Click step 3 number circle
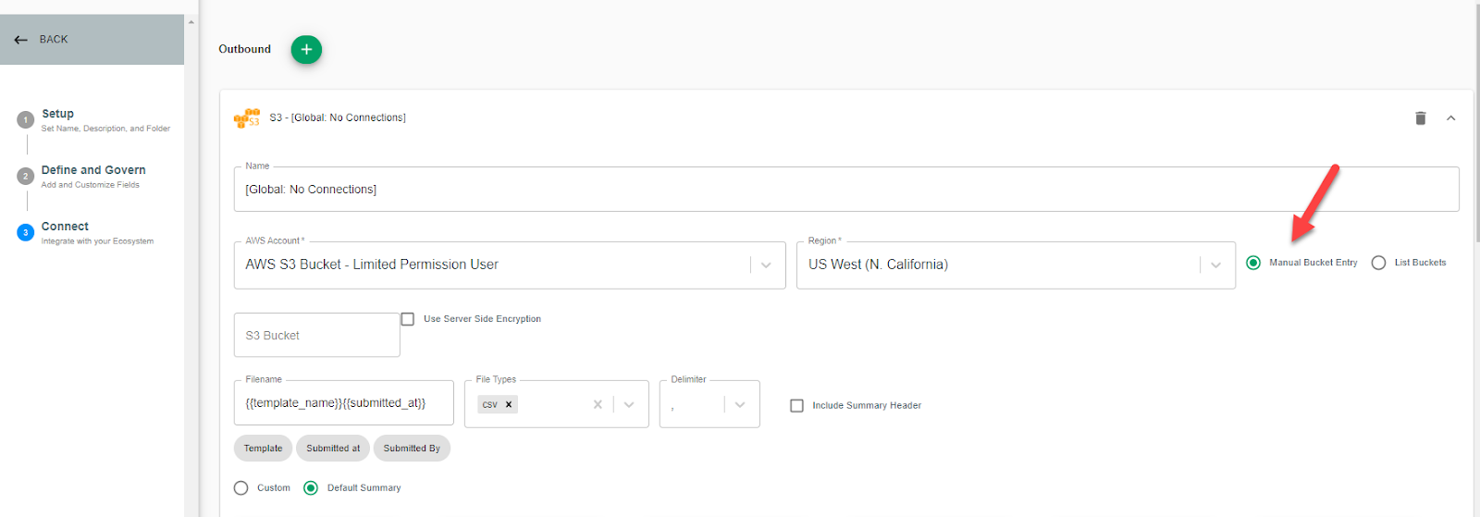 [x=25, y=232]
